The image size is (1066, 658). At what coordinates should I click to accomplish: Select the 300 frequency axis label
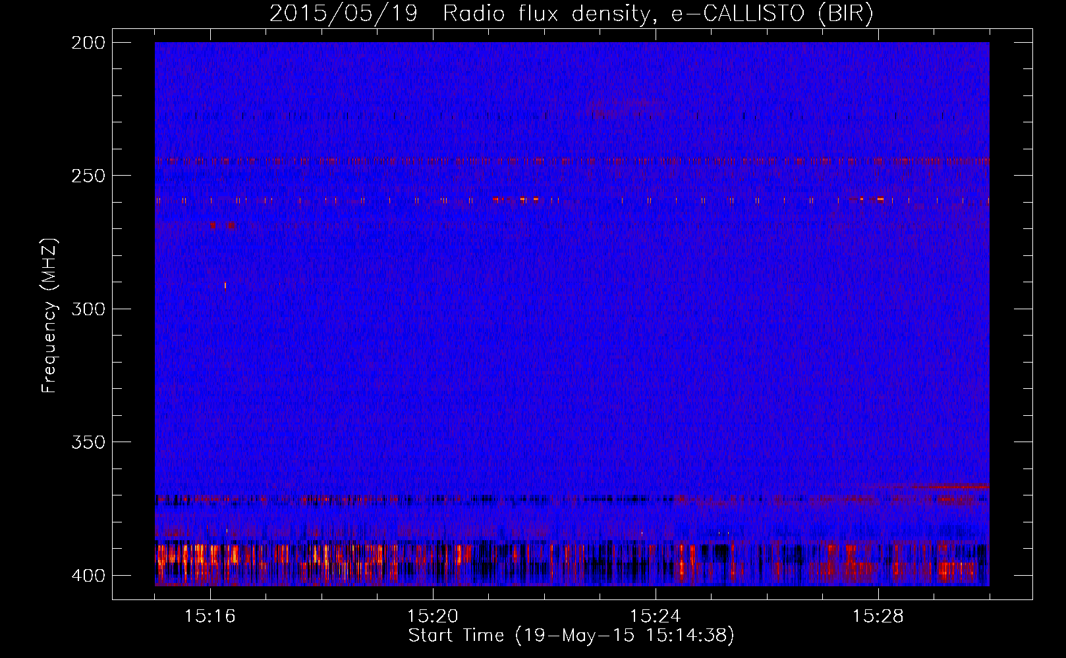pyautogui.click(x=88, y=309)
